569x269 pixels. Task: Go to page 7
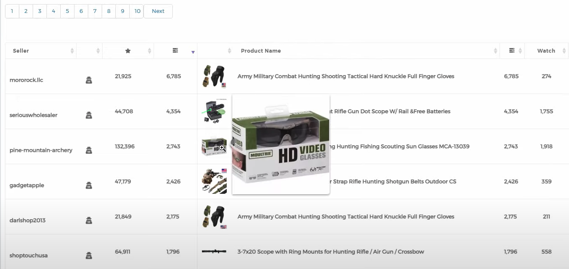(95, 11)
